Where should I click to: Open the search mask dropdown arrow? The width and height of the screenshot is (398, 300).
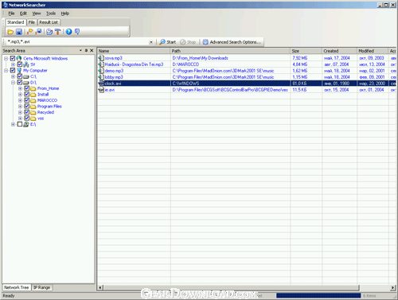tap(151, 42)
